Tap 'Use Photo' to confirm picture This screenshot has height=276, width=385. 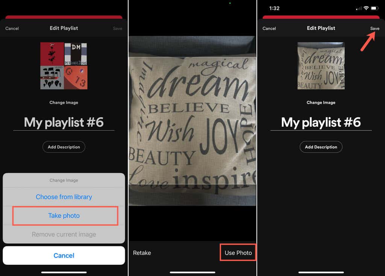(x=238, y=253)
